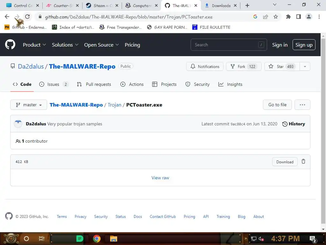The image size is (326, 245).
Task: Open the master branch dropdown
Action: (x=29, y=105)
